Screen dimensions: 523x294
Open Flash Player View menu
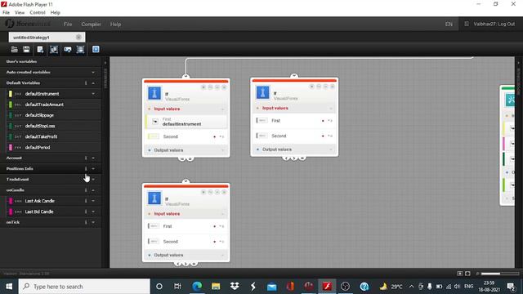[x=20, y=12]
